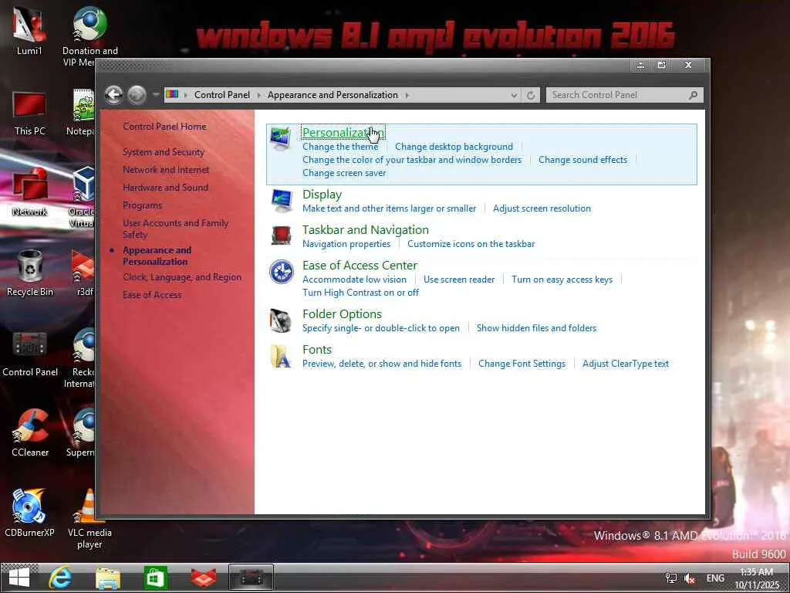Select the Control Panel desktop icon

30,354
